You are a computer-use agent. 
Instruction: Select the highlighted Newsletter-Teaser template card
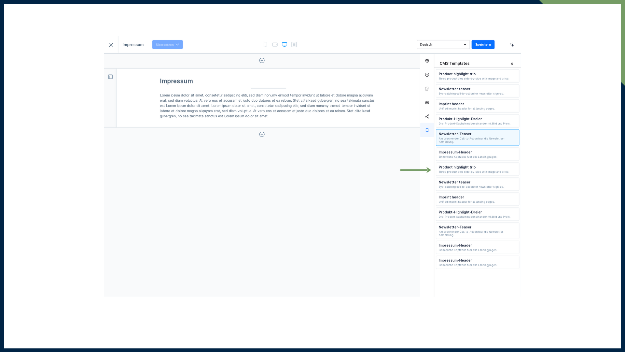click(x=478, y=138)
